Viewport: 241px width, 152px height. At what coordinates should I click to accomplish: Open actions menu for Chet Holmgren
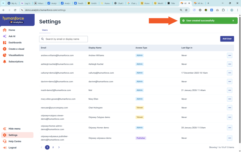pos(229,108)
